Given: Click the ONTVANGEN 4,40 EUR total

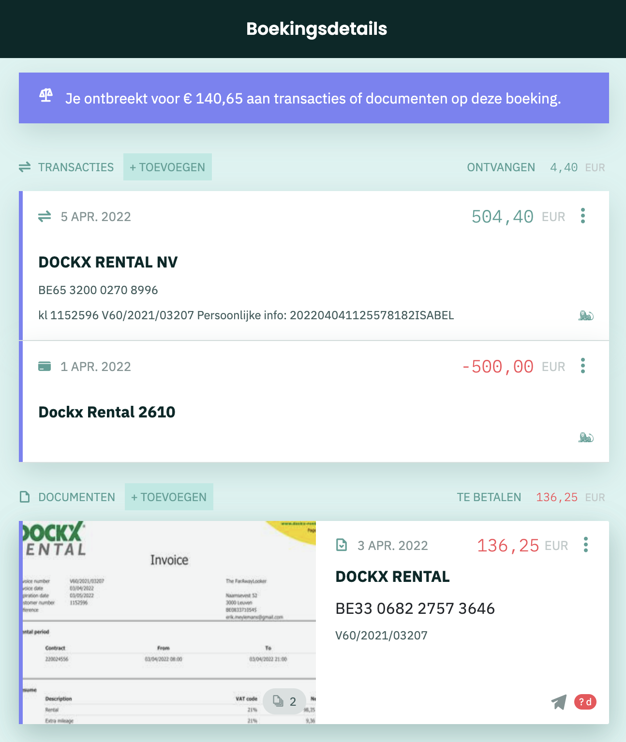Looking at the screenshot, I should tap(536, 167).
